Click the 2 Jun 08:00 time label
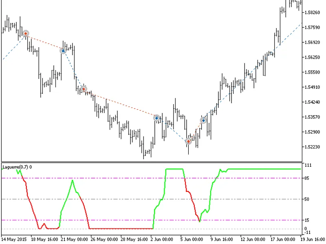The height and width of the screenshot is (244, 326). coord(162,239)
